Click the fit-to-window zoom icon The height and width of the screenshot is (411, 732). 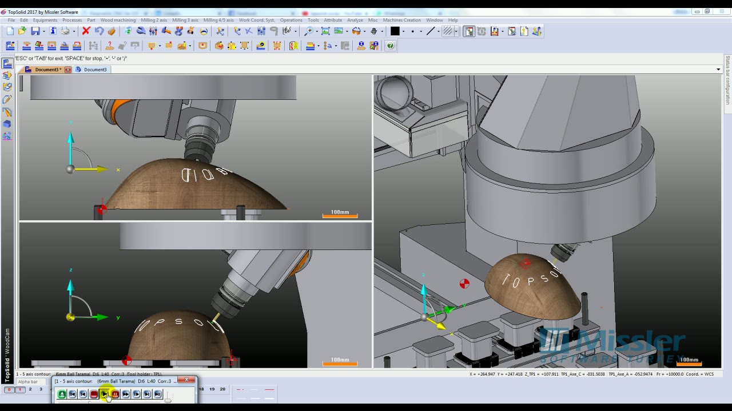click(325, 31)
